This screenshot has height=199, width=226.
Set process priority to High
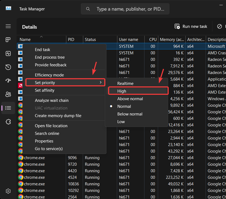point(122,91)
